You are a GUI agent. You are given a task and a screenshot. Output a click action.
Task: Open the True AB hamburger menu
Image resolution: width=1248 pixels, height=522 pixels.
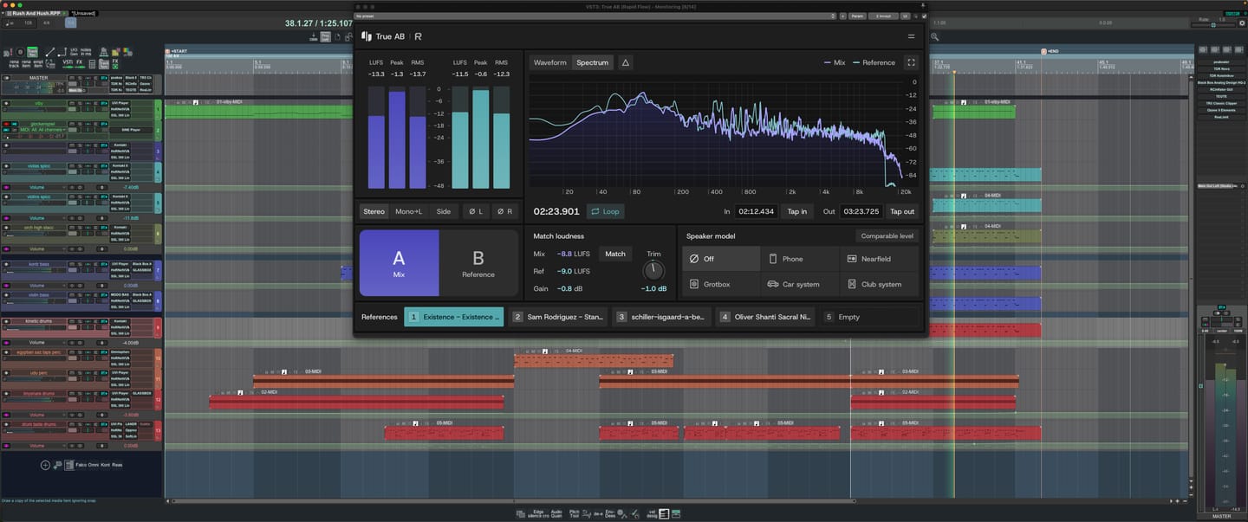tap(911, 36)
